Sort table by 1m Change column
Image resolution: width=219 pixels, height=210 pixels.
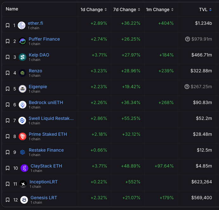click(160, 10)
